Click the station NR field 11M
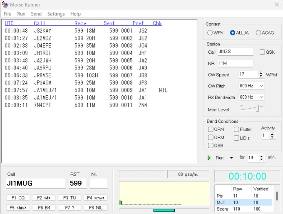 235,63
